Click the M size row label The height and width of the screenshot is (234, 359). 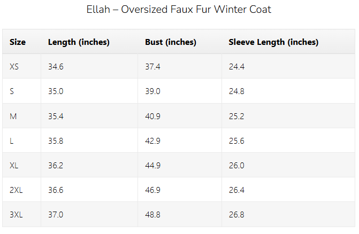click(13, 116)
